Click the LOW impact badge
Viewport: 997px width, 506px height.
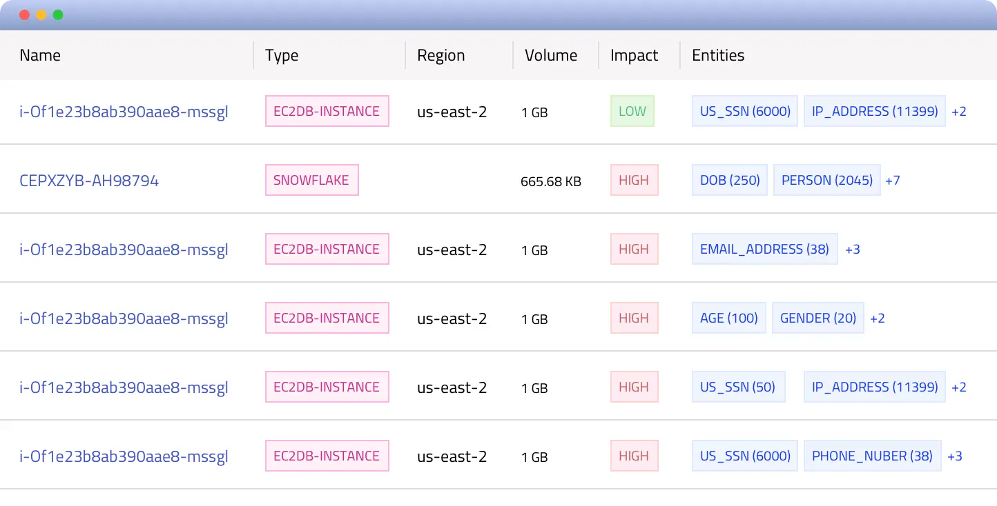[632, 111]
